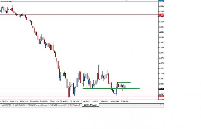Click the 1.3161 price scale label

coord(161,27)
